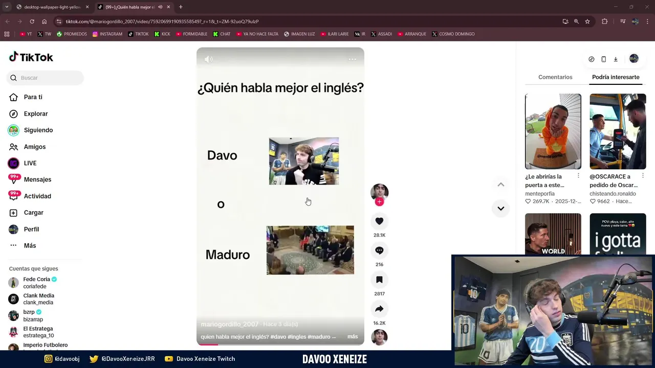
Task: Open the menteporfia recommended video thumbnail
Action: [x=553, y=131]
